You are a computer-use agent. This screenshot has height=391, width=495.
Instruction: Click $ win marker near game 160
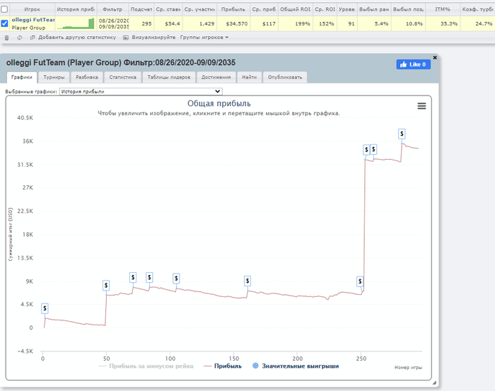click(248, 281)
